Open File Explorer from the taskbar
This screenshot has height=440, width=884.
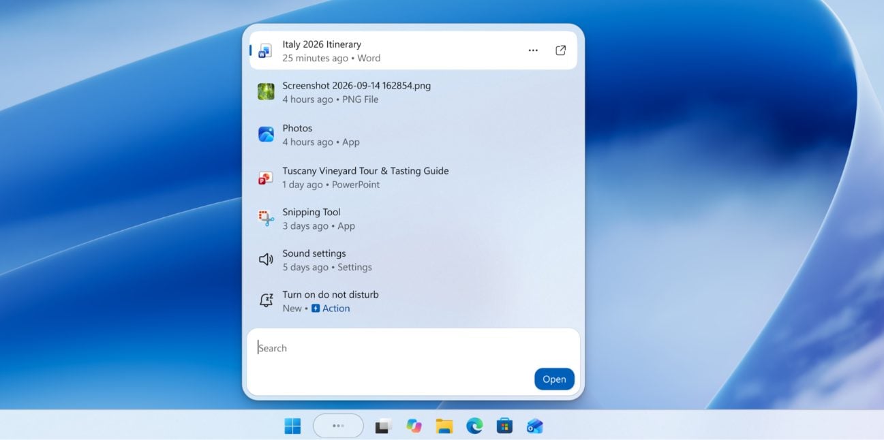pos(444,426)
